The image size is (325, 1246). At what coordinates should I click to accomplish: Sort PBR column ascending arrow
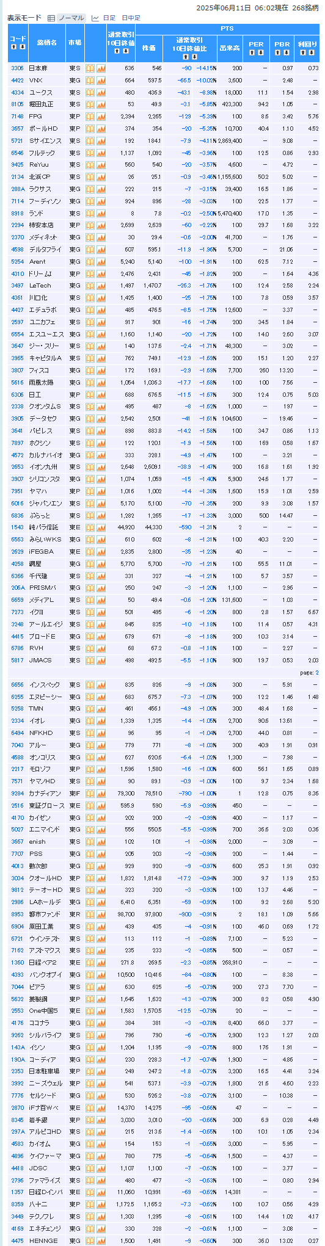pos(277,52)
